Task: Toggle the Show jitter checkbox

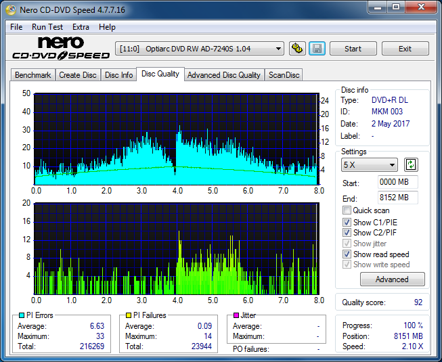Action: [347, 243]
